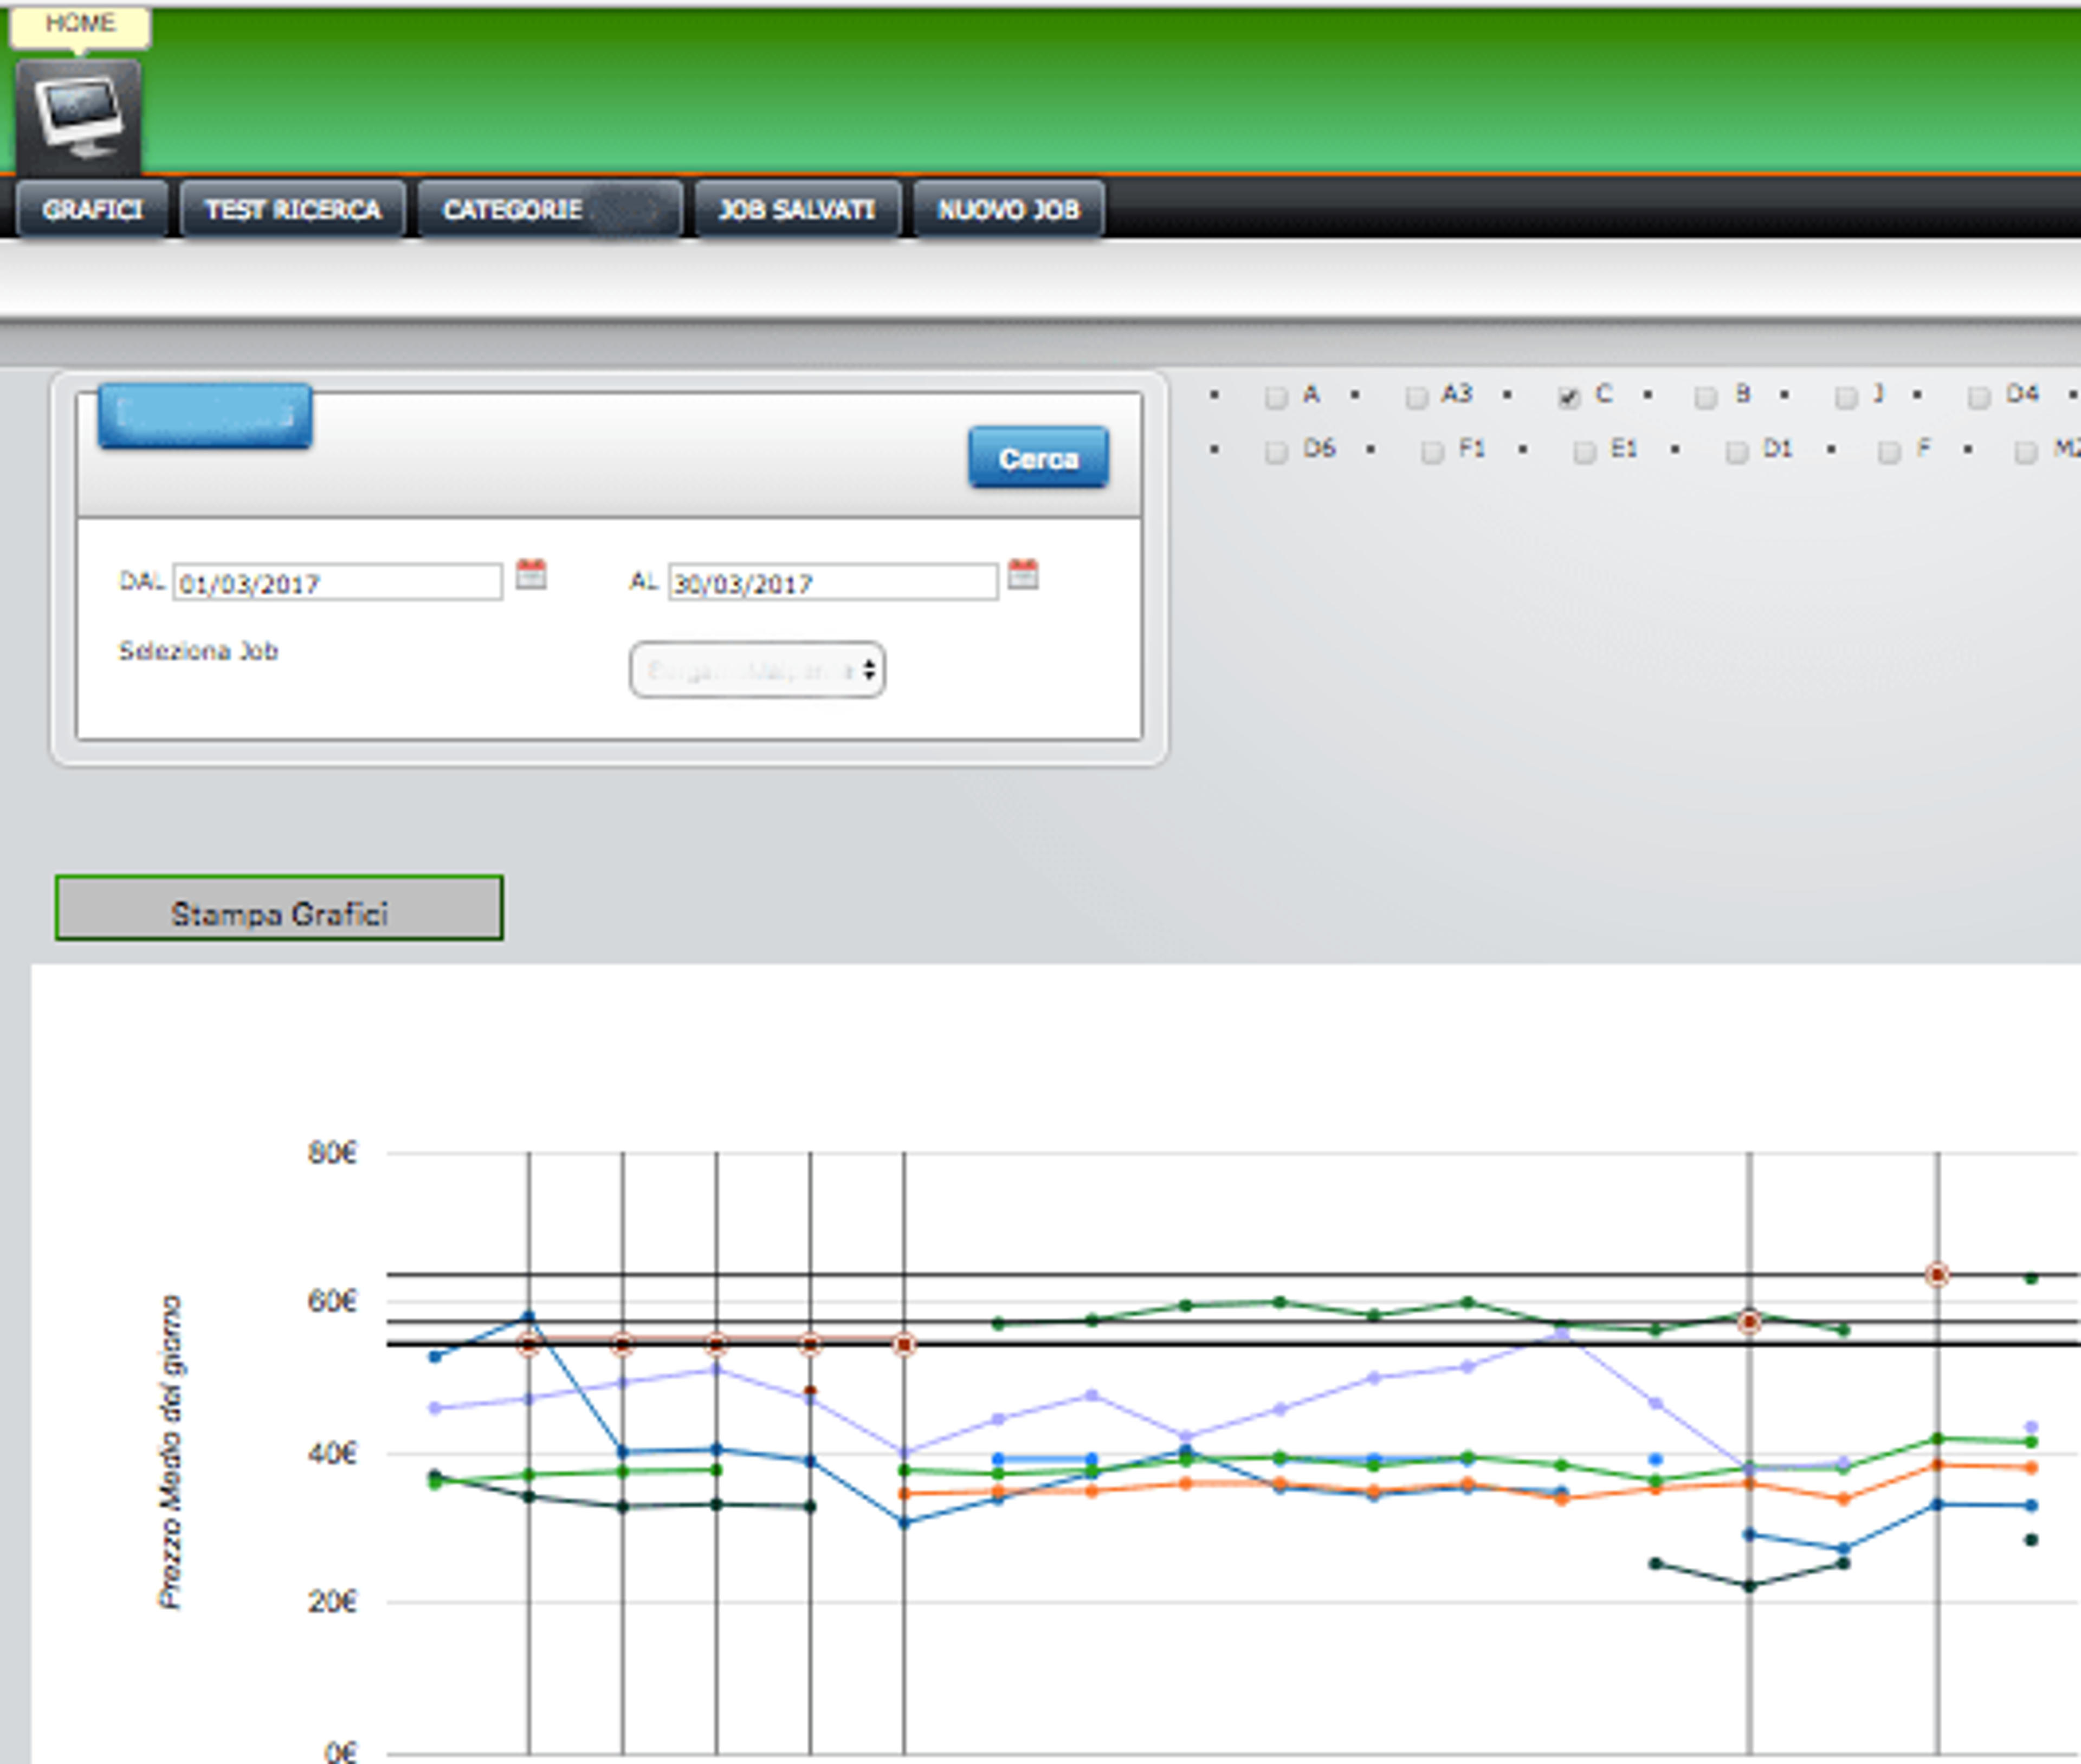
Task: Open the DAL date calendar picker
Action: (530, 575)
